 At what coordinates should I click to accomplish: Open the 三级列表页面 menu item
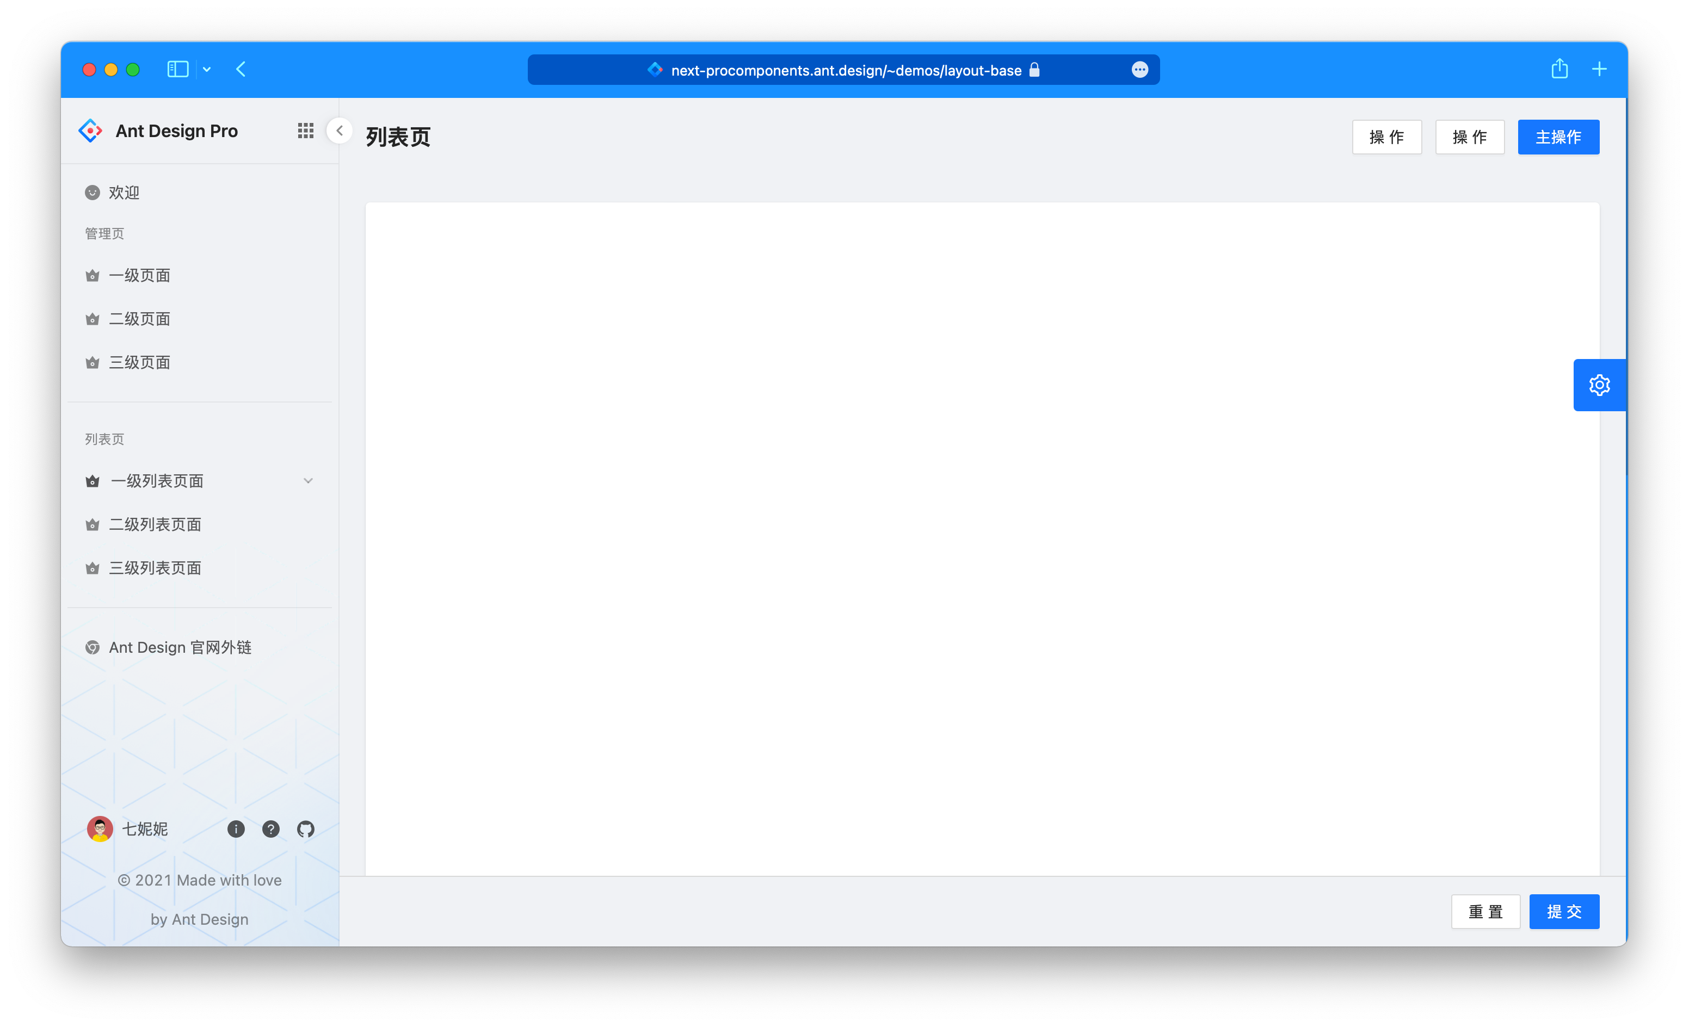click(155, 568)
